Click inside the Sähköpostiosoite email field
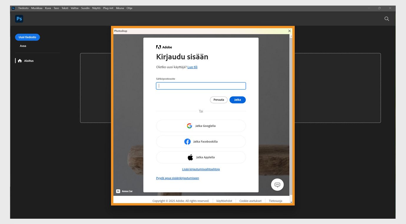The height and width of the screenshot is (224, 406). [x=201, y=86]
